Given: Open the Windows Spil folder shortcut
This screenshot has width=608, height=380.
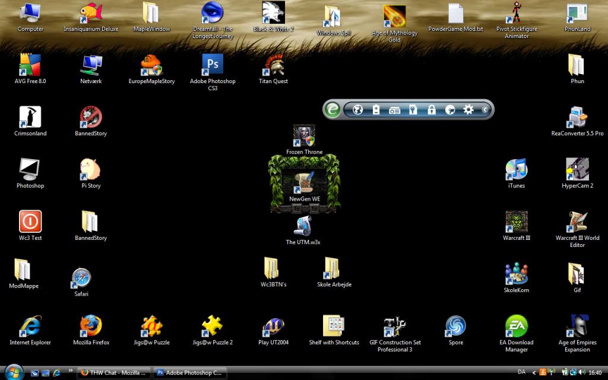Looking at the screenshot, I should tap(334, 21).
